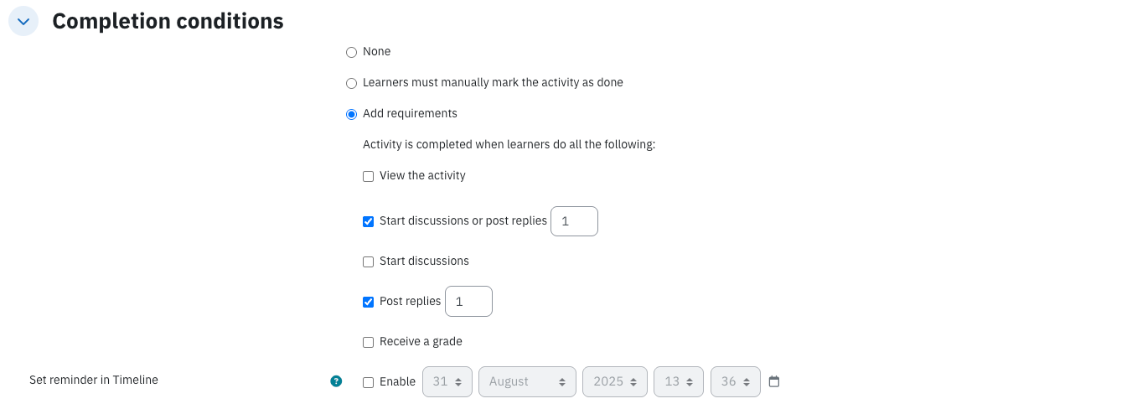The image size is (1132, 409).
Task: Select the None completion radio button
Action: coord(352,52)
